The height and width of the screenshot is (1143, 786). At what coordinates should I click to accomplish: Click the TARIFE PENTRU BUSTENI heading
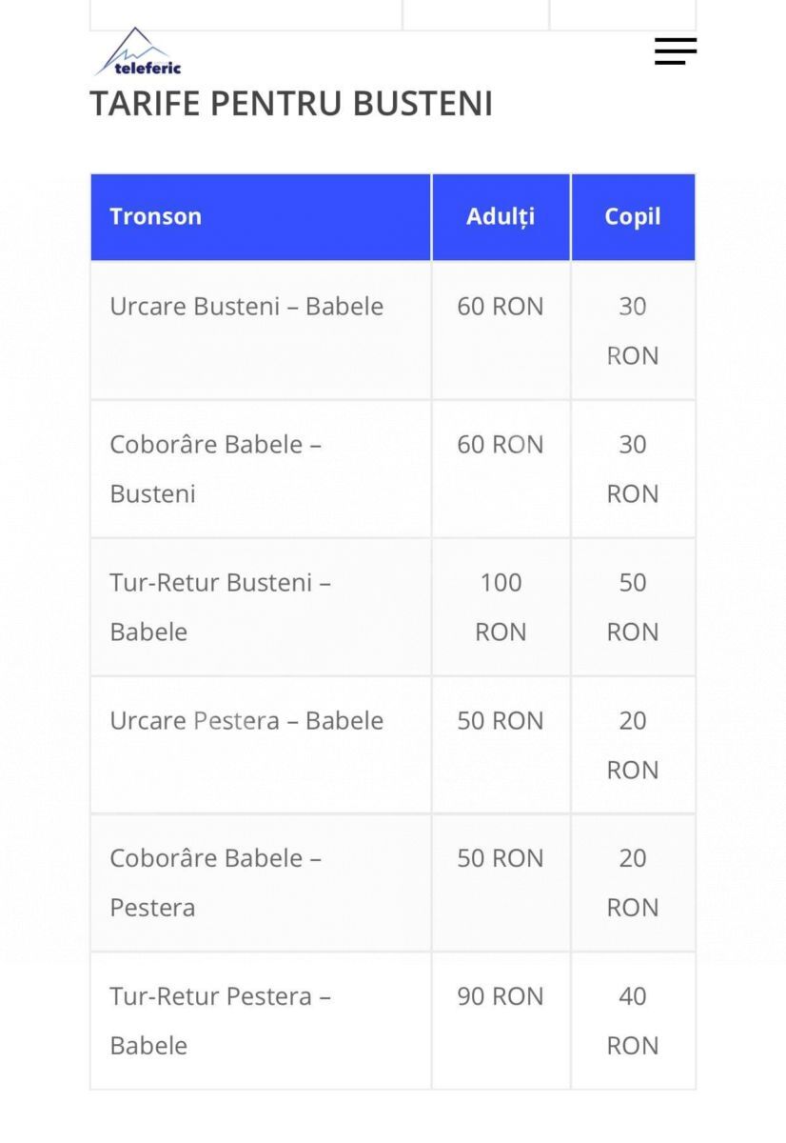point(291,104)
